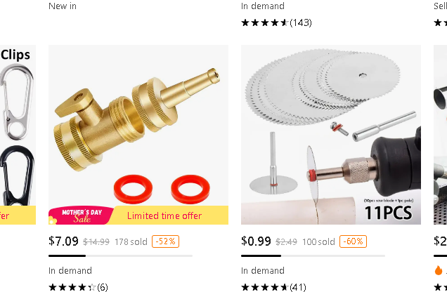The image size is (447, 292).
Task: Click the 178 sold text
Action: pos(131,242)
